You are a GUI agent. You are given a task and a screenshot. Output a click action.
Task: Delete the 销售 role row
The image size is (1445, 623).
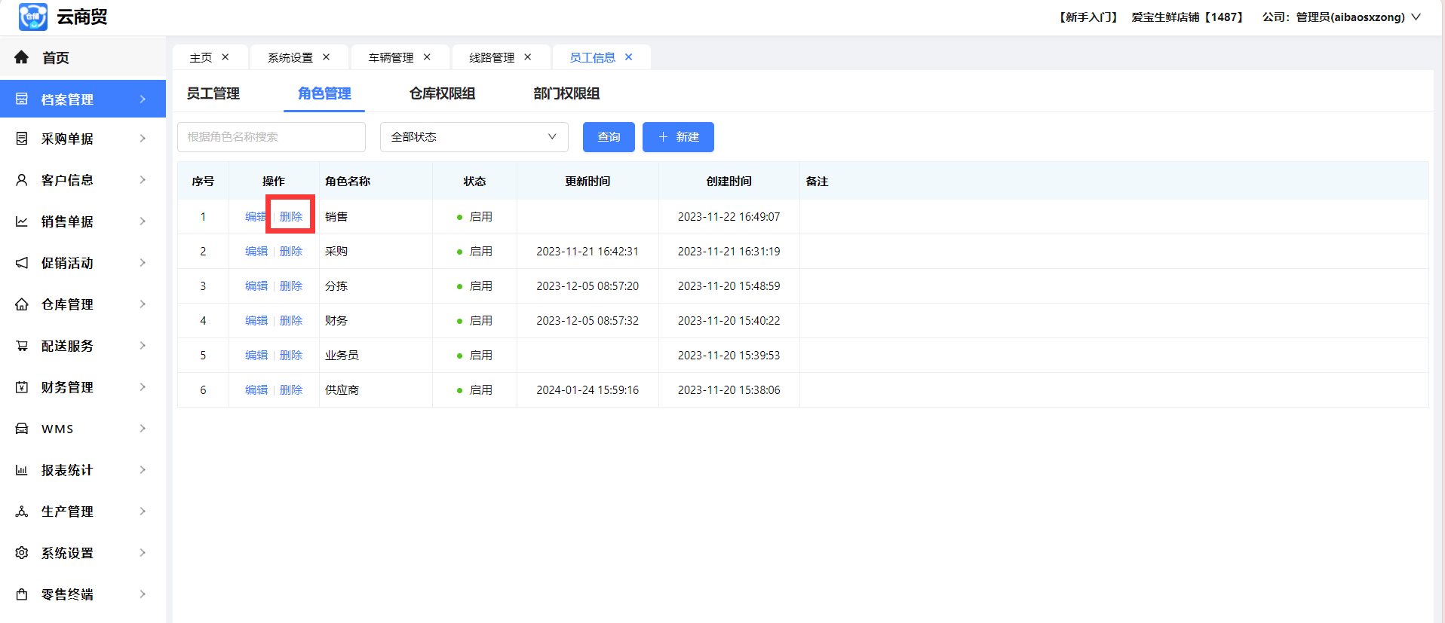(291, 217)
